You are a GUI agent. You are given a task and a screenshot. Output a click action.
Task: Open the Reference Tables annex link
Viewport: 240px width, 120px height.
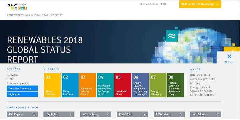pyautogui.click(x=200, y=75)
